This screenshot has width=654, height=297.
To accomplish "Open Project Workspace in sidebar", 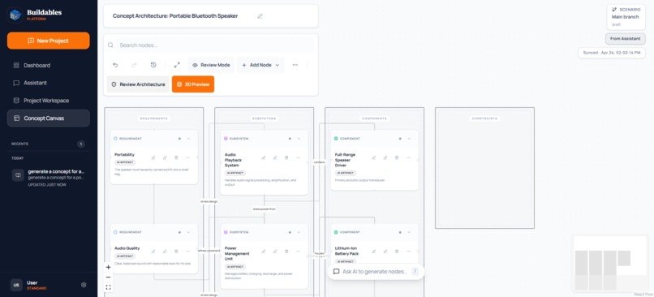I will click(49, 101).
